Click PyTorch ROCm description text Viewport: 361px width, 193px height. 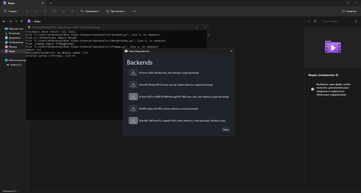[x=184, y=97]
